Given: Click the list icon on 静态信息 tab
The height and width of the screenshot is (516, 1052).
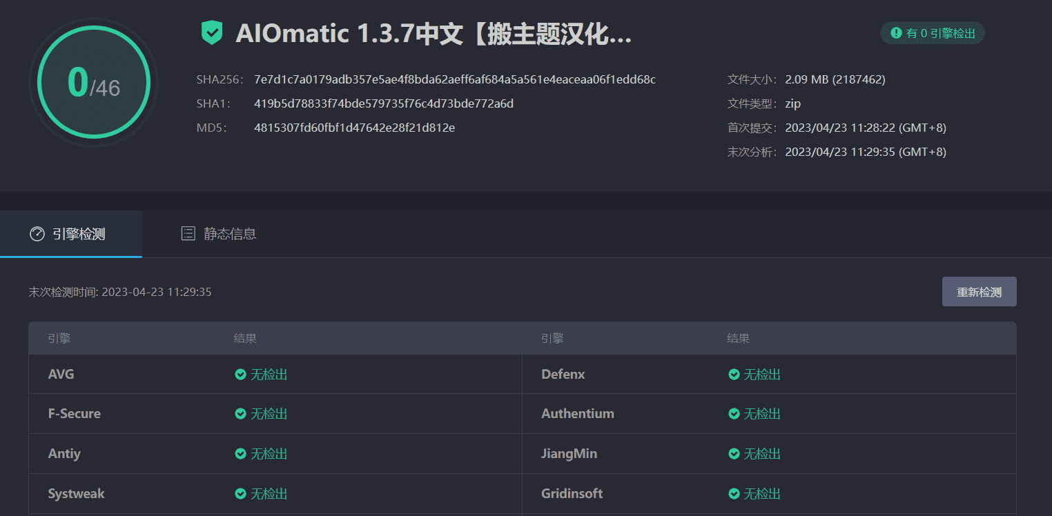Looking at the screenshot, I should tap(188, 234).
